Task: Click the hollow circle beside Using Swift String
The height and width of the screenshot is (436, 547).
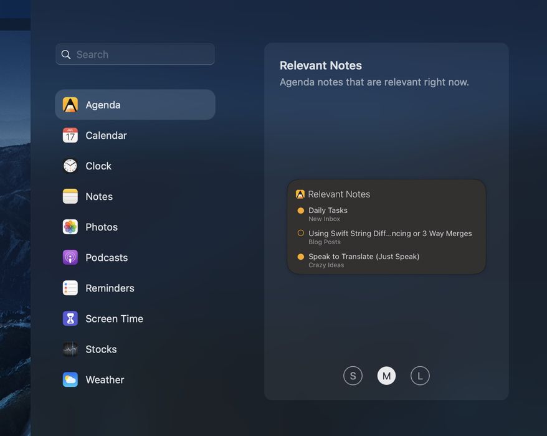Action: click(300, 233)
